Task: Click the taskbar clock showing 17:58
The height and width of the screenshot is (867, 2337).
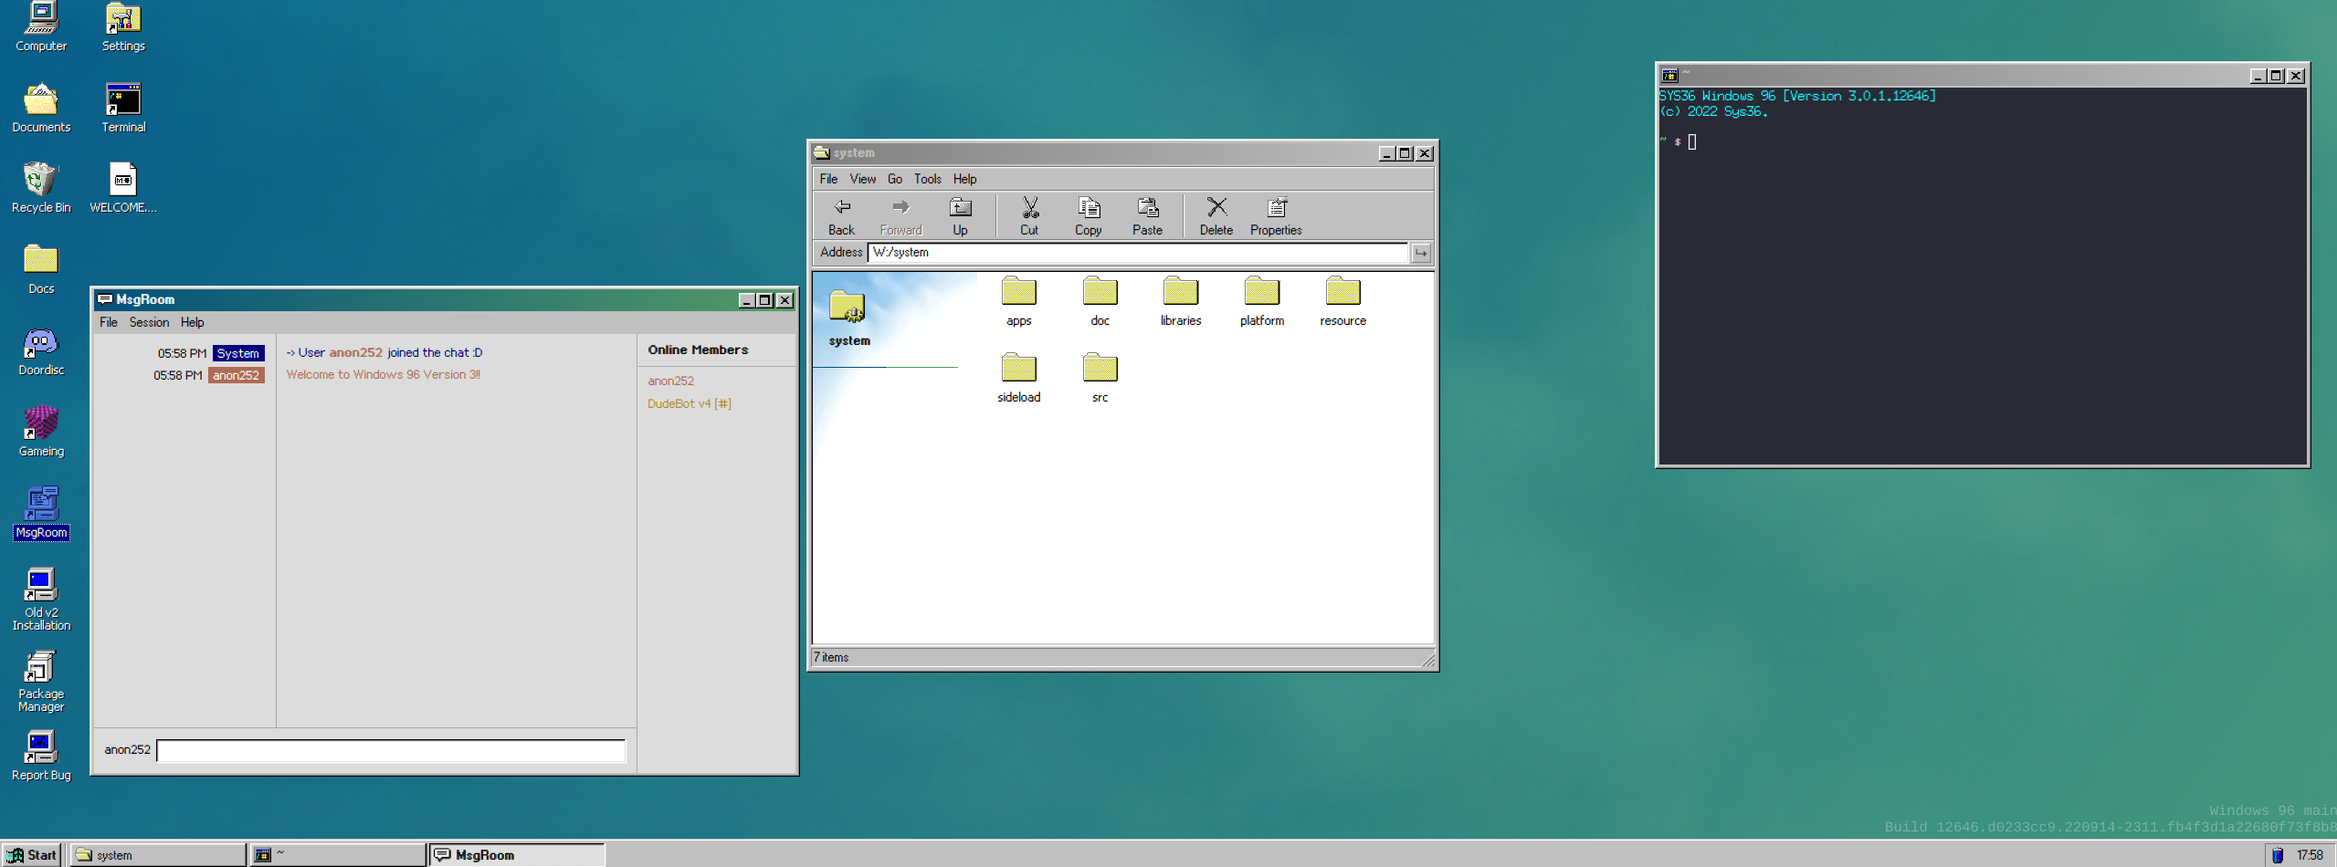Action: (2311, 855)
